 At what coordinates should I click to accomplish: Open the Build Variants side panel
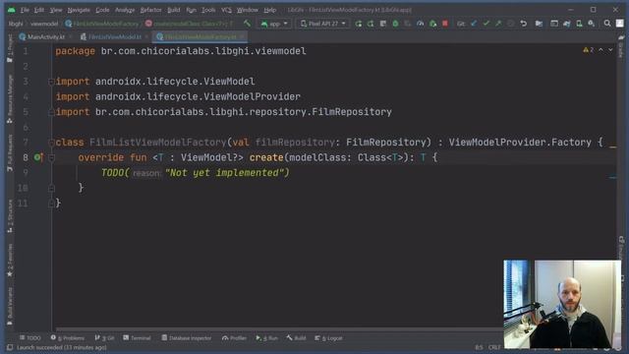click(x=10, y=306)
